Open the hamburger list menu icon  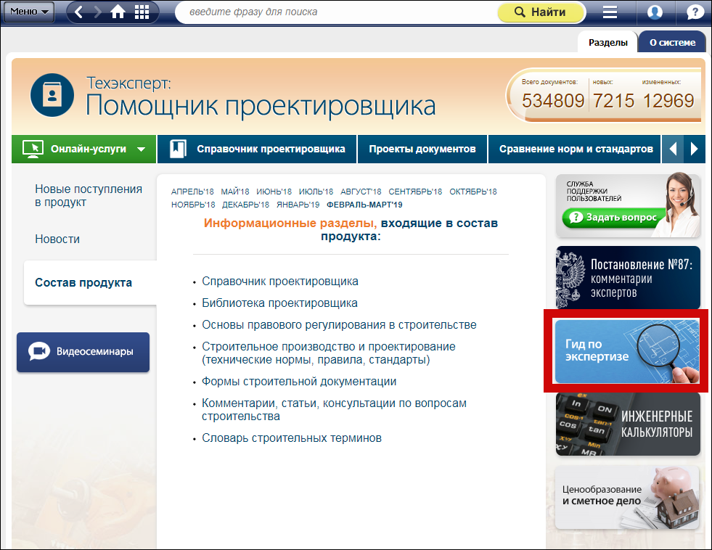pos(610,12)
